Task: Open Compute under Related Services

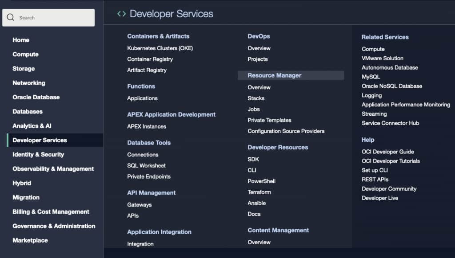Action: point(373,49)
